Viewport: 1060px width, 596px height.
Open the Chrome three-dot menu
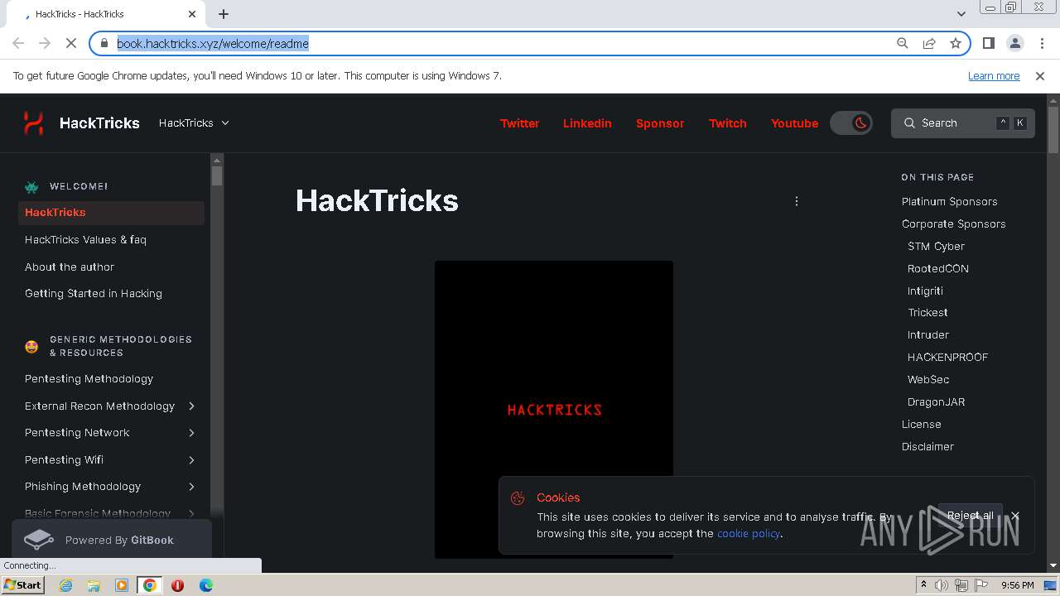coord(1041,43)
